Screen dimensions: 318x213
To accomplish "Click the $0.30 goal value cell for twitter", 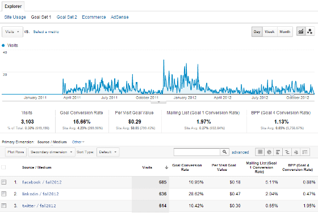I will click(x=235, y=206).
